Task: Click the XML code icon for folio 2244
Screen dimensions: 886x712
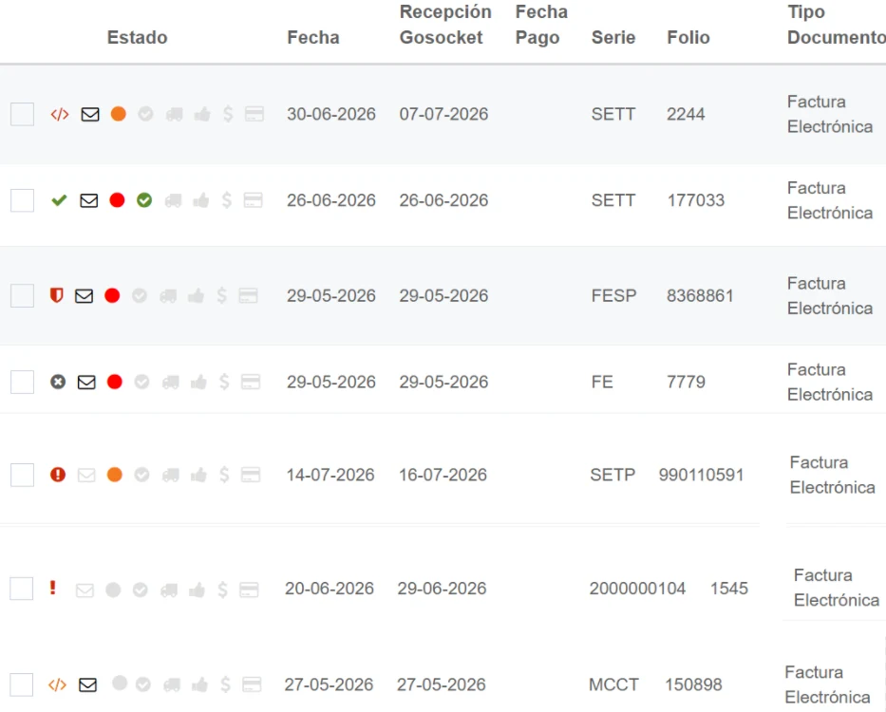Action: coord(59,114)
